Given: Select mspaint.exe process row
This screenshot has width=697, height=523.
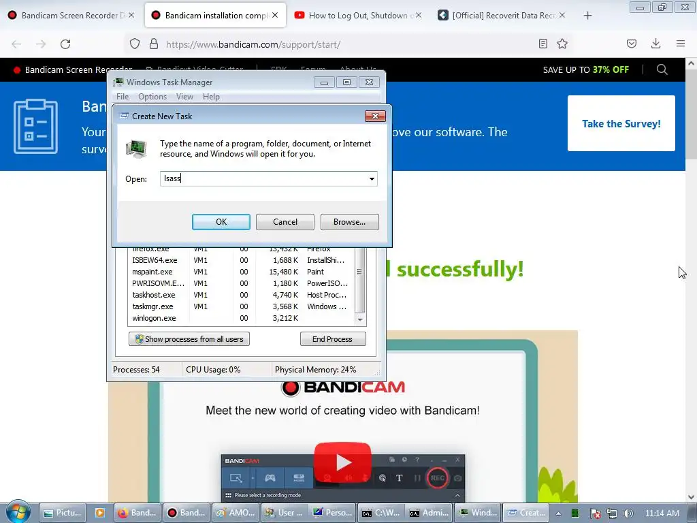Looking at the screenshot, I should (x=240, y=272).
